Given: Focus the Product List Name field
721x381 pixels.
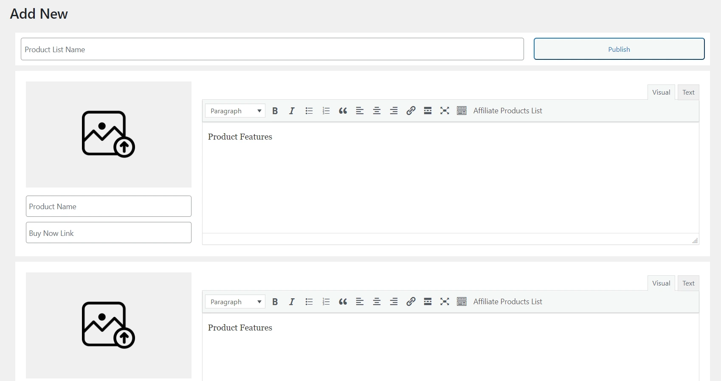Looking at the screenshot, I should [272, 49].
